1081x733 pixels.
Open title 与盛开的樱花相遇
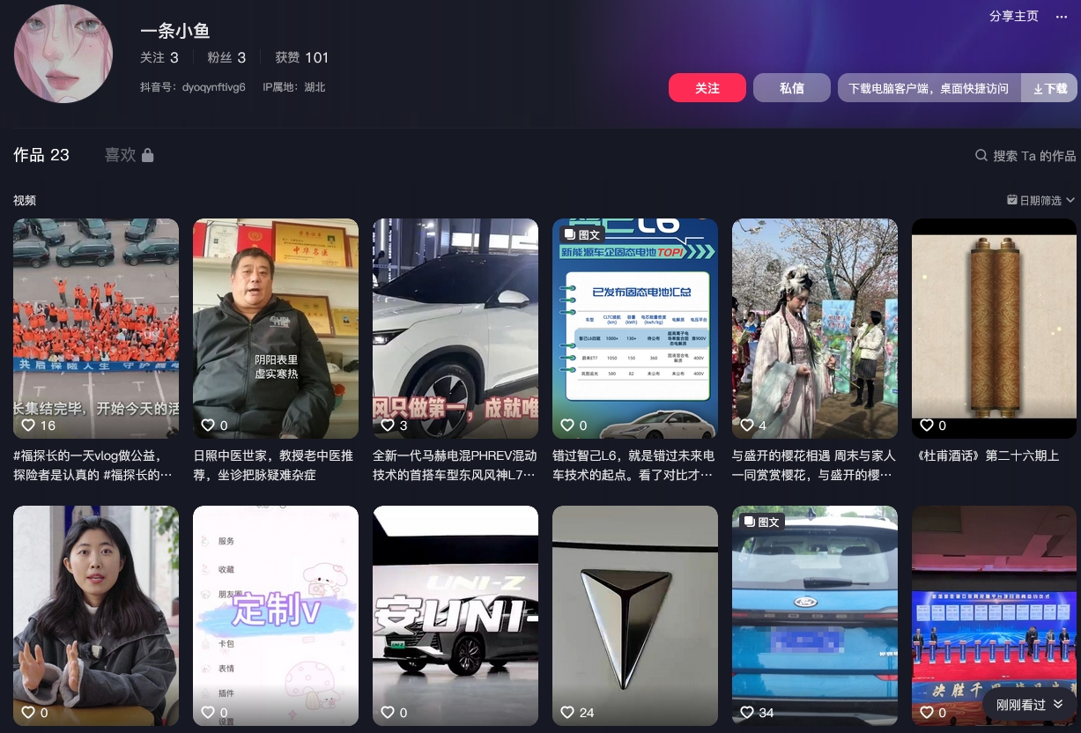[x=814, y=465]
